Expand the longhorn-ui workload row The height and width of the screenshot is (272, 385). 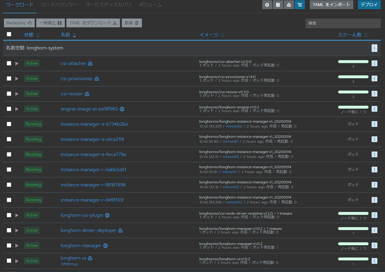(x=17, y=261)
